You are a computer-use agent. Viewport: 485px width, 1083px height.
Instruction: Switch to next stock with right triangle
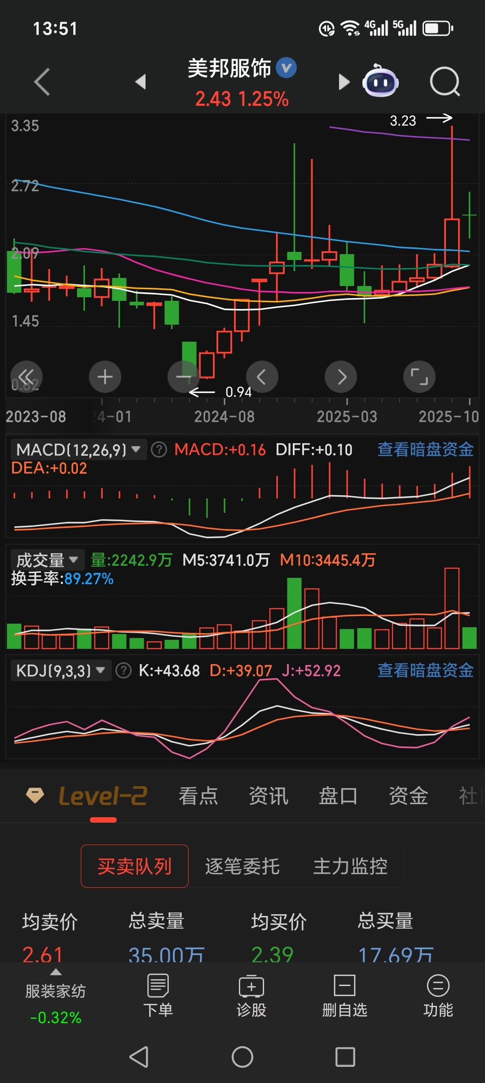(344, 82)
